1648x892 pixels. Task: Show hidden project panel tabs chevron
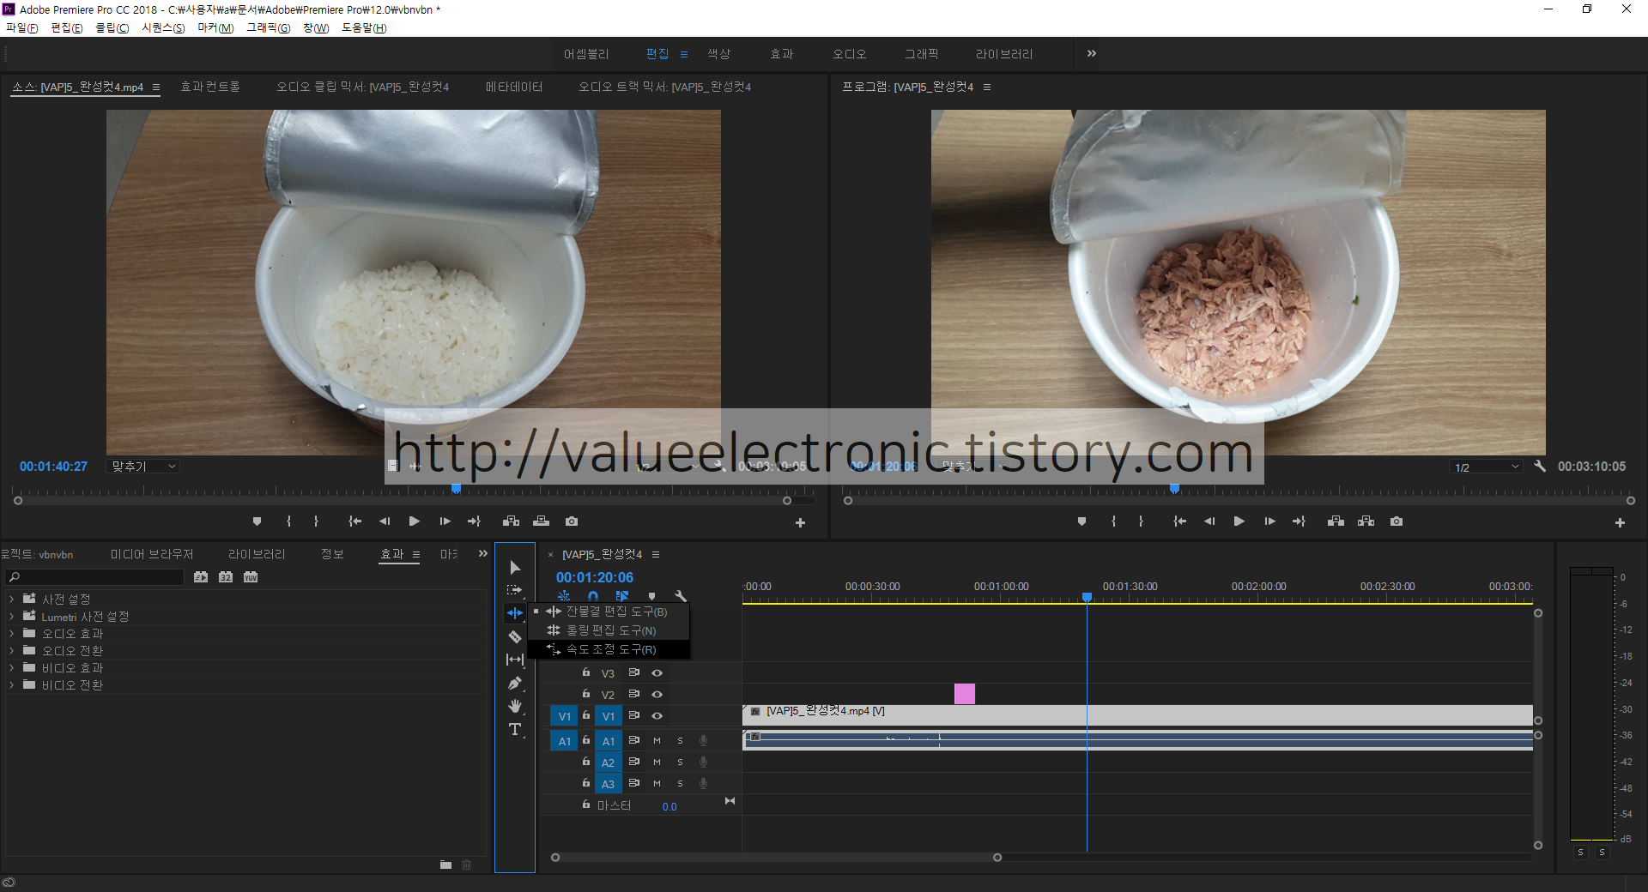(483, 554)
